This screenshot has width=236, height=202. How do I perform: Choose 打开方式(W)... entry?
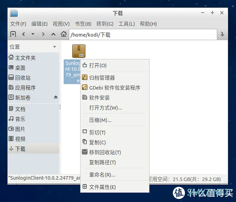click(x=115, y=108)
